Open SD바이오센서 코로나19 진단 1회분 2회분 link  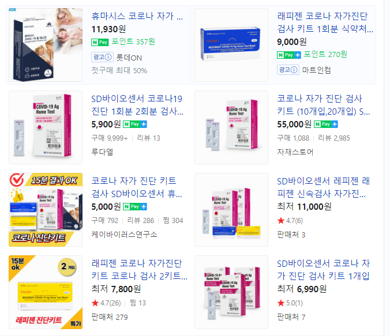coord(137,105)
